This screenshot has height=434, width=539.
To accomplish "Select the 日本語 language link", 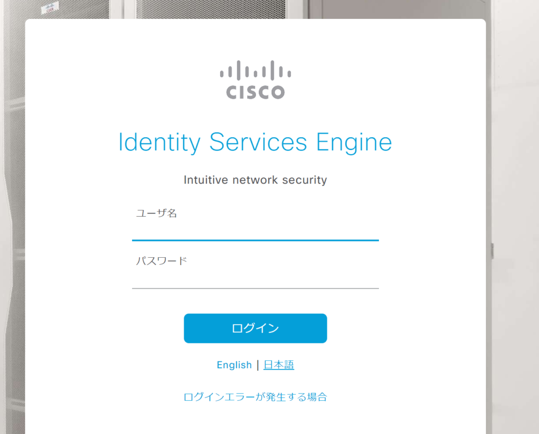I will tap(278, 365).
